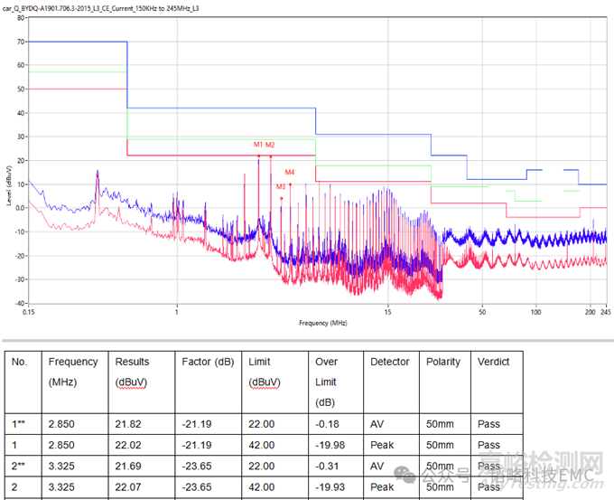Click the 21.82 result cell

[129, 424]
